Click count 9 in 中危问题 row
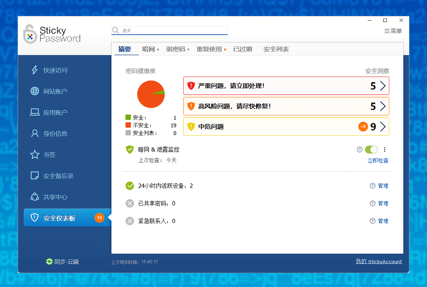Viewport: 427px width, 287px height. [x=373, y=127]
